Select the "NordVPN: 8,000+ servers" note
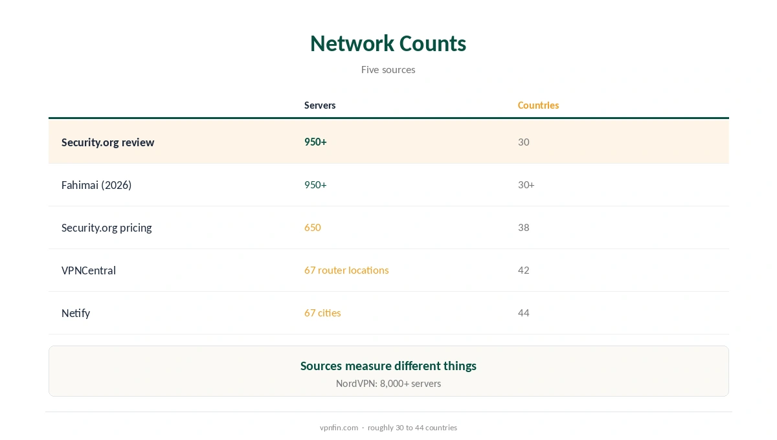This screenshot has width=777, height=440. point(388,384)
